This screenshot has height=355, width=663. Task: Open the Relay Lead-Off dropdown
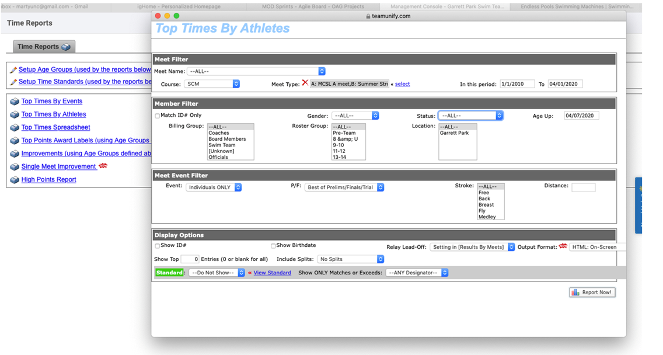[472, 247]
